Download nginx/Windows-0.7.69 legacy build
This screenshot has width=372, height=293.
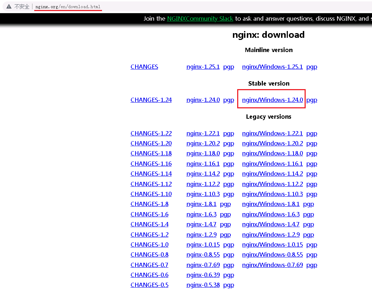(272, 265)
